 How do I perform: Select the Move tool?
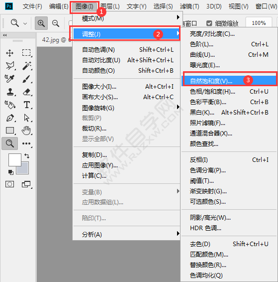pos(9,53)
